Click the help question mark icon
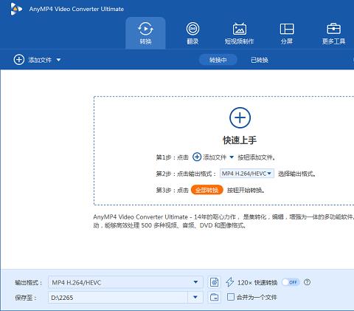This screenshot has height=311, width=354. [307, 282]
